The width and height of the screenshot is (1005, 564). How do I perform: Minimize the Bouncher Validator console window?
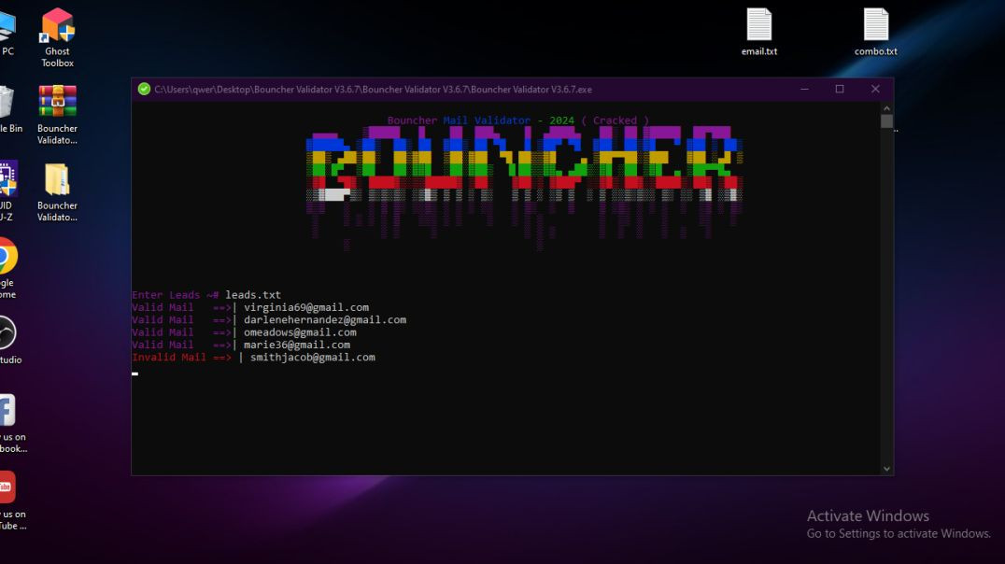pos(804,89)
